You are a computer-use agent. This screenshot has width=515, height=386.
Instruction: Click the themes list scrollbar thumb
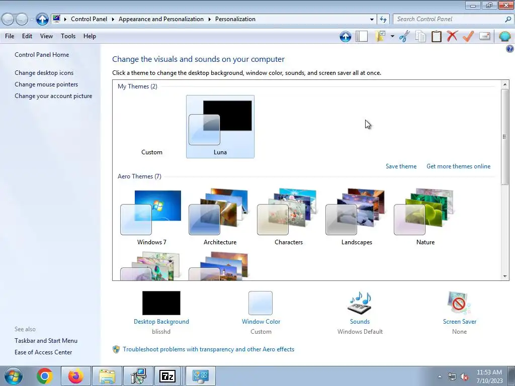[x=505, y=137]
